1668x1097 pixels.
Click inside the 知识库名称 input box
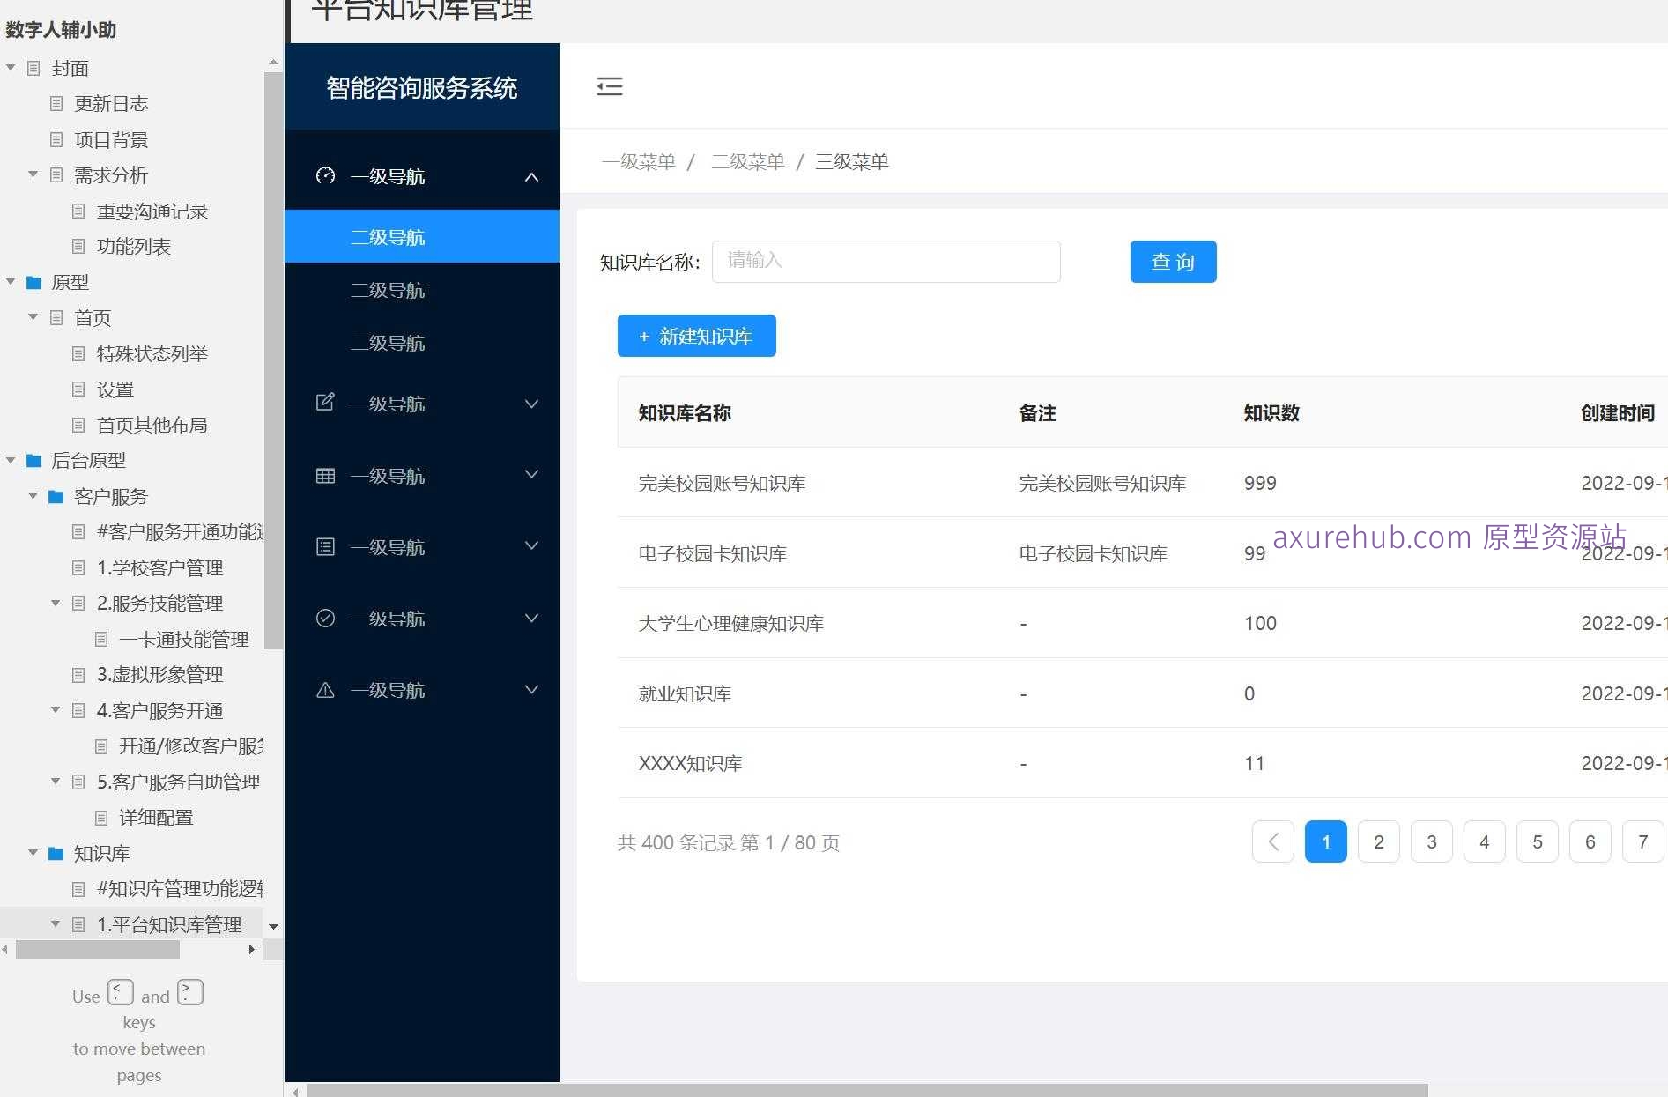886,261
